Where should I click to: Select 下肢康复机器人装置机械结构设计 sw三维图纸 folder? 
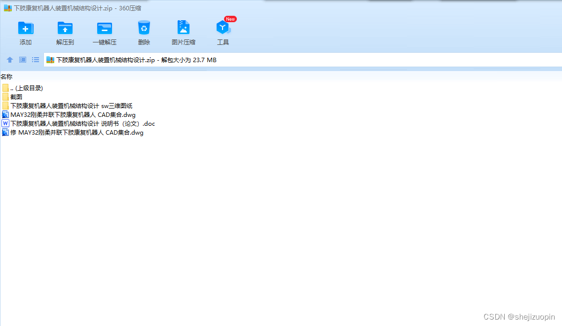tap(72, 106)
